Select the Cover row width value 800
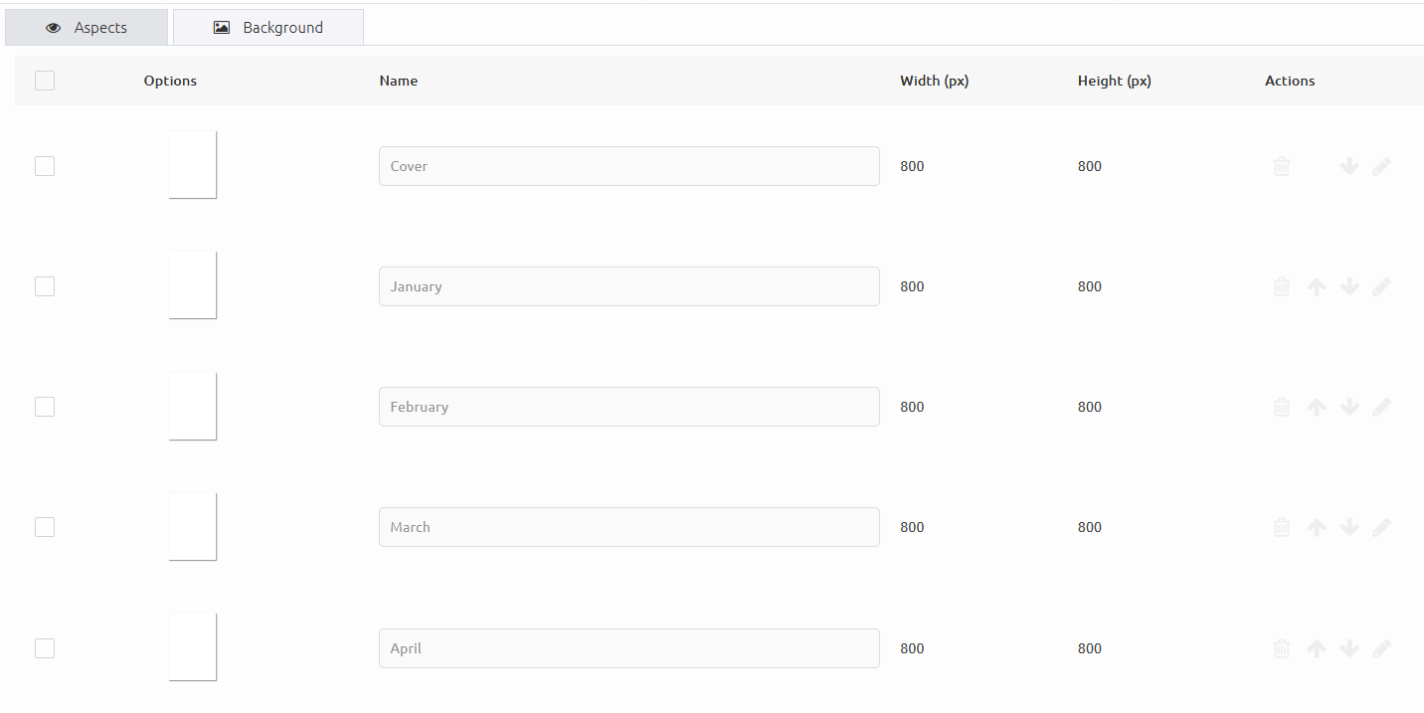 pos(912,166)
